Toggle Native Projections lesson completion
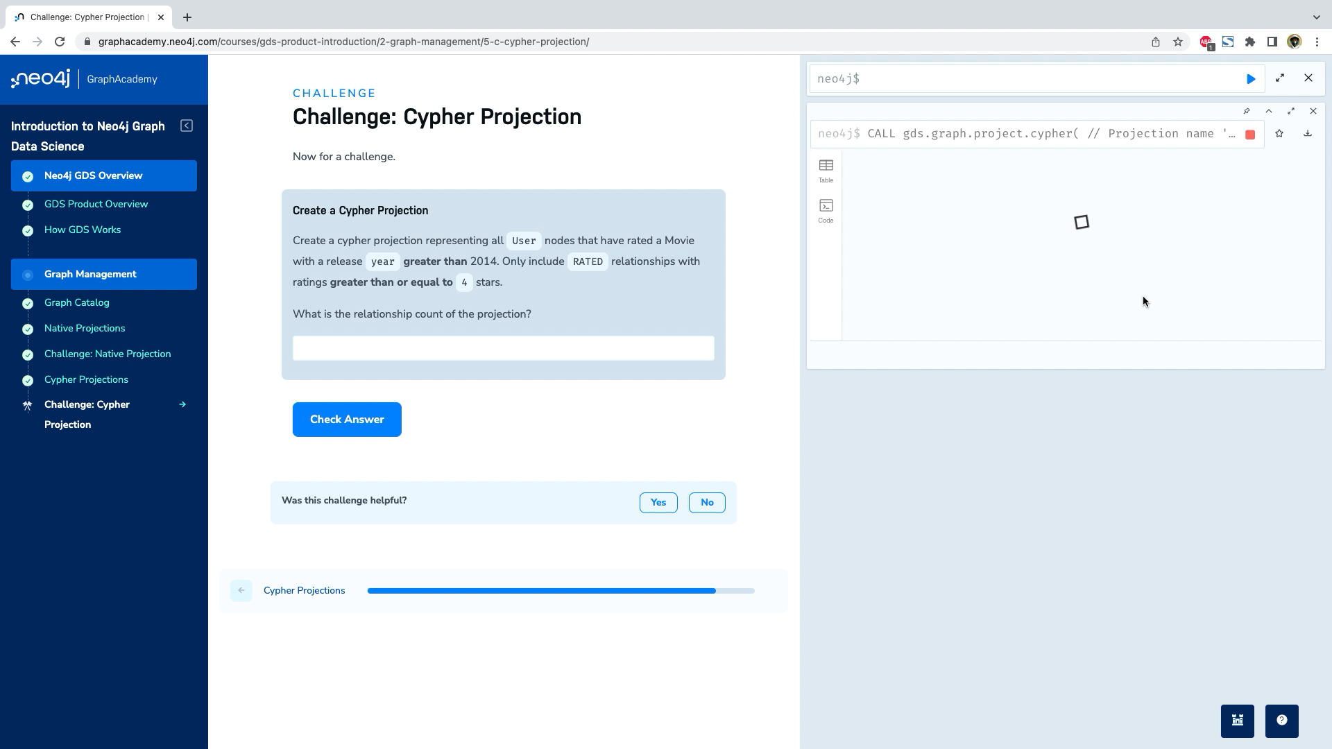The height and width of the screenshot is (749, 1332). (26, 327)
